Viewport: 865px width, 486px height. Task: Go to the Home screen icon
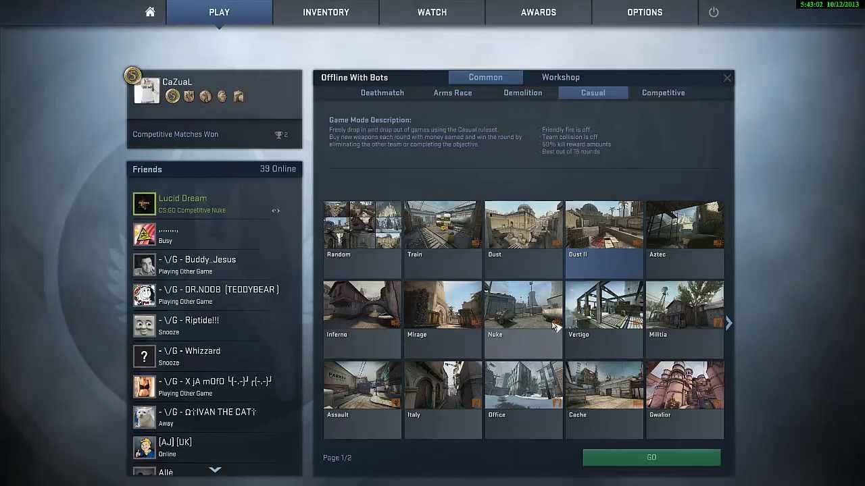[x=150, y=12]
